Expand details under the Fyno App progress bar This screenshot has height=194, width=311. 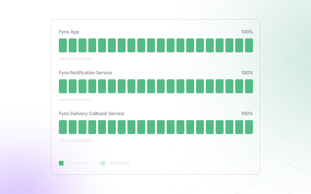coord(75,59)
